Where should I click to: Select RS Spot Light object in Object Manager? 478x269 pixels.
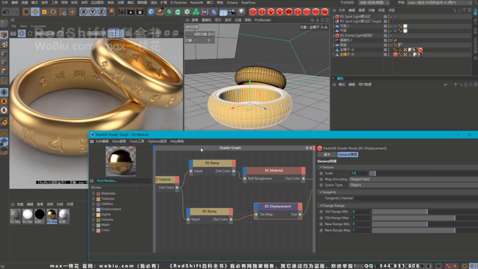[x=355, y=17]
